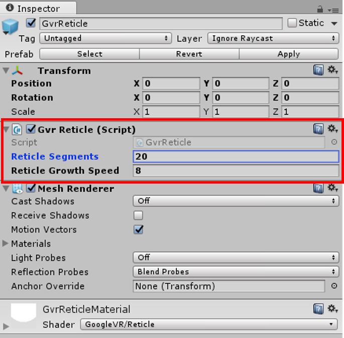Screen dimensions: 344x338
Task: Click the Reticle Segments label
Action: [55, 156]
